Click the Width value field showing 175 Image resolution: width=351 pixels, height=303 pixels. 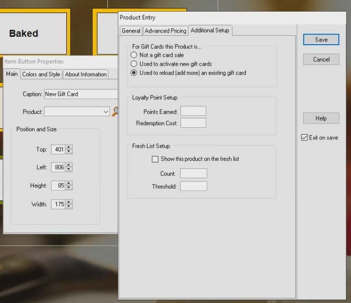pos(58,204)
